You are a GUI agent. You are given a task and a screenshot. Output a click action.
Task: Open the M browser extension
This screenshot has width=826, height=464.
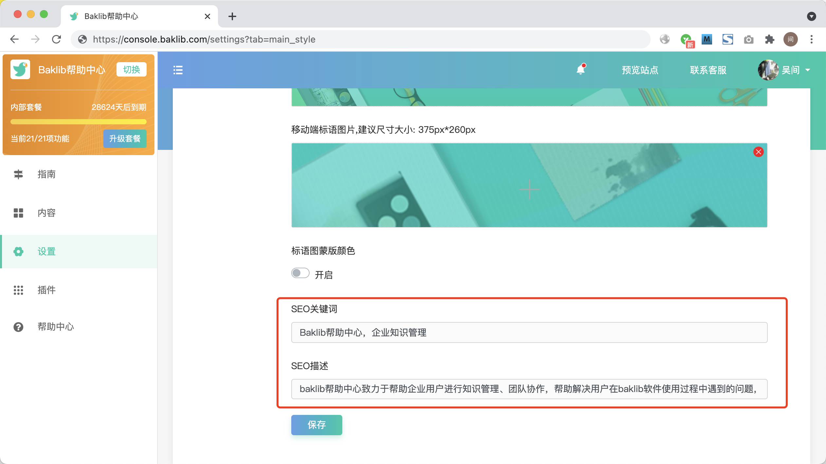point(707,39)
